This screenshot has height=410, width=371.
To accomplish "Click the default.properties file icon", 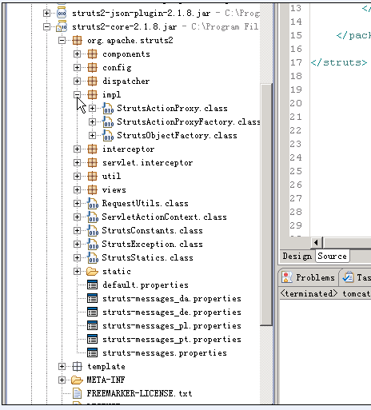I will [92, 285].
